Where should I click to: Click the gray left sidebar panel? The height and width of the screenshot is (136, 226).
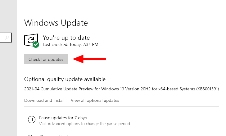click(8, 87)
